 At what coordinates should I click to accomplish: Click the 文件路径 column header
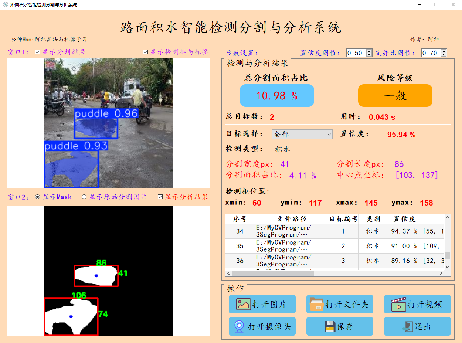click(292, 219)
